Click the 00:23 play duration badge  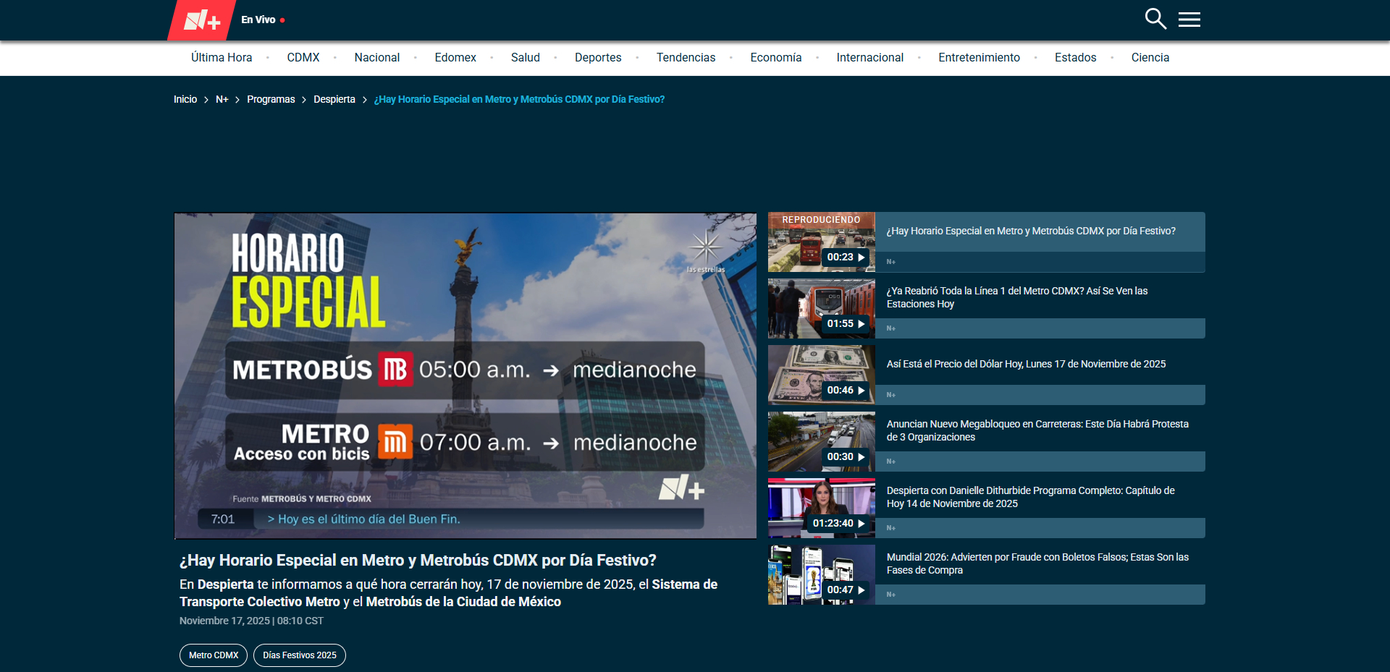846,257
